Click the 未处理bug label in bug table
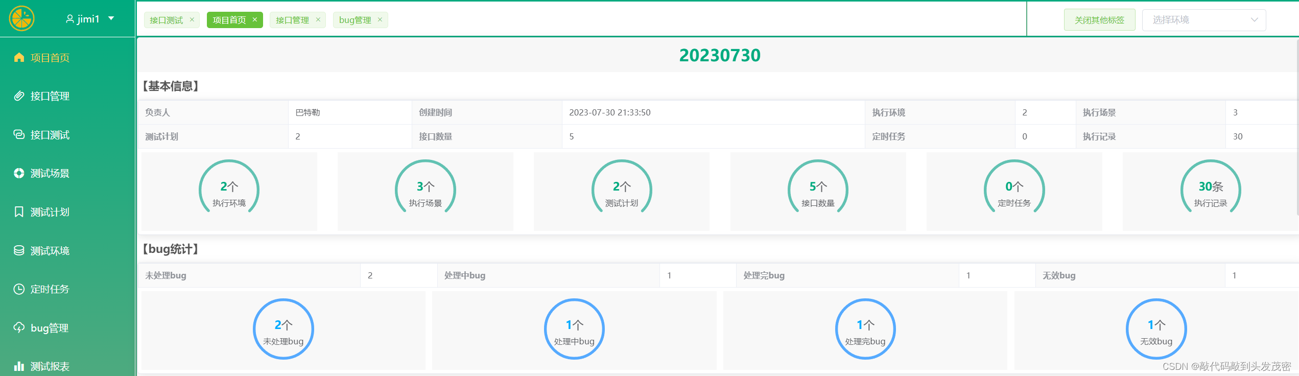This screenshot has width=1299, height=376. [166, 275]
